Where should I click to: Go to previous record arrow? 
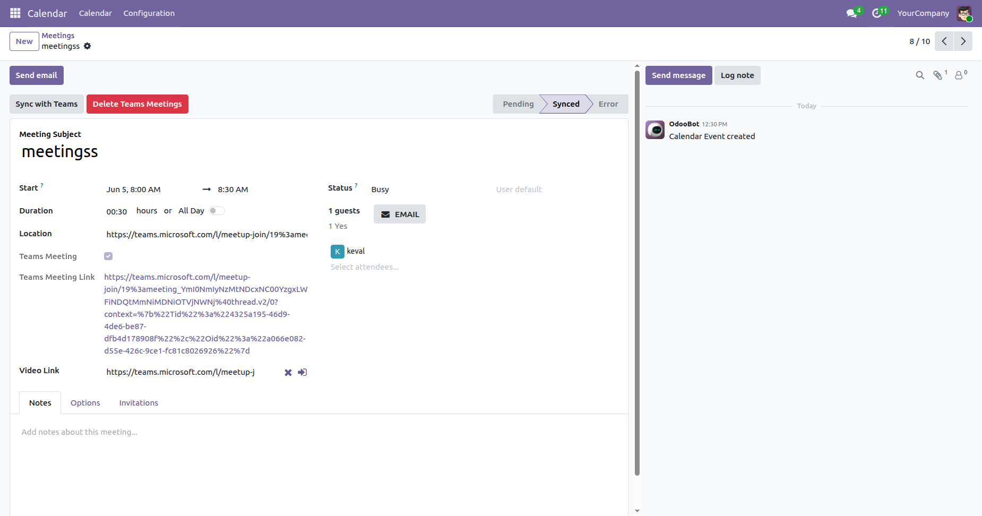944,41
